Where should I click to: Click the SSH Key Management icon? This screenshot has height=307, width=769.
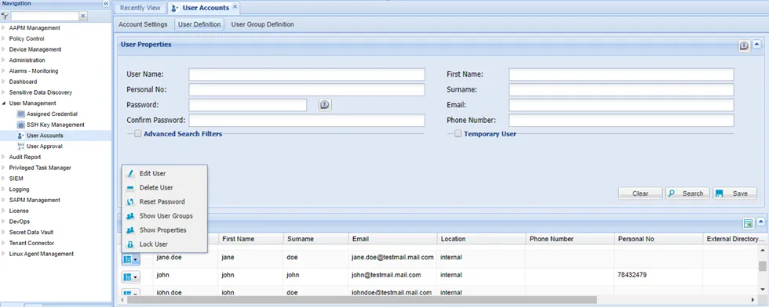point(20,125)
